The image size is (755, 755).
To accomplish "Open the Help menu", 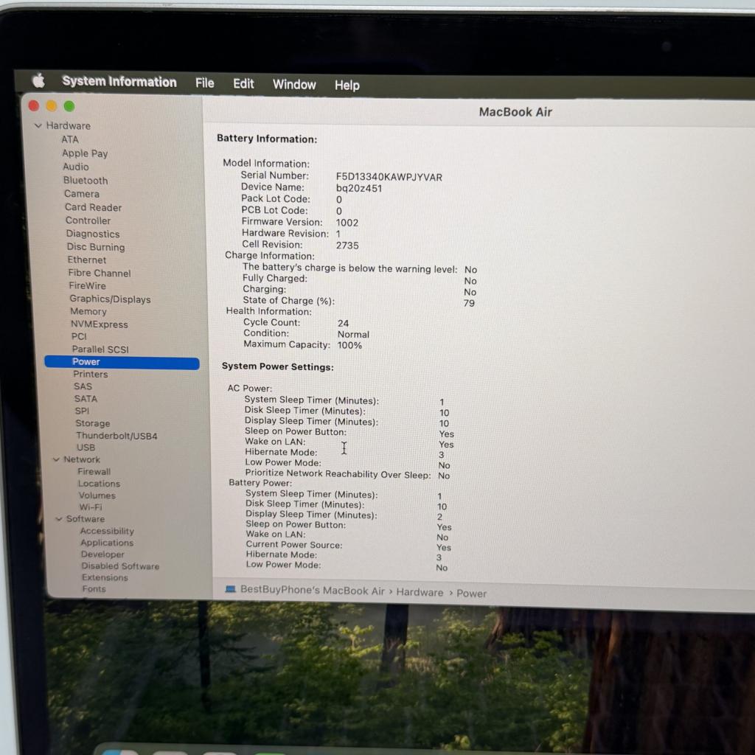I will pos(347,86).
